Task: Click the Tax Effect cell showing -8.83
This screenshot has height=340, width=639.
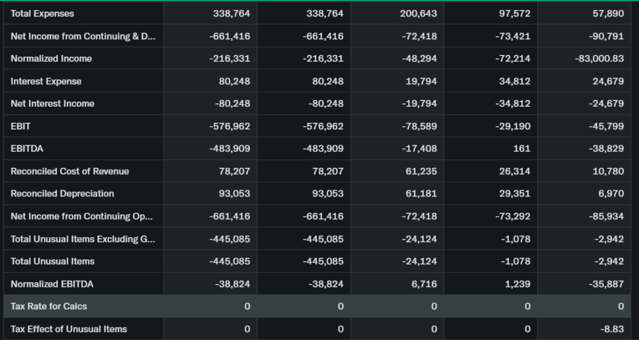Action: (x=612, y=329)
